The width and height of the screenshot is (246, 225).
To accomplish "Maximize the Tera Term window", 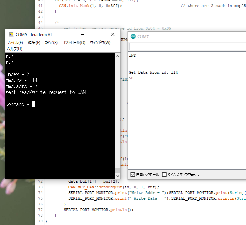I will click(97, 34).
